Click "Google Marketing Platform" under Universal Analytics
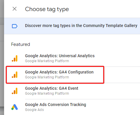Screen dimensions: 140x115 47,61
